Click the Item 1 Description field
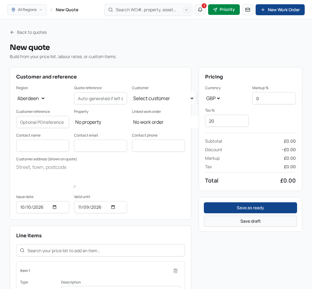Screen dimensions: 312x289 (x=121, y=287)
